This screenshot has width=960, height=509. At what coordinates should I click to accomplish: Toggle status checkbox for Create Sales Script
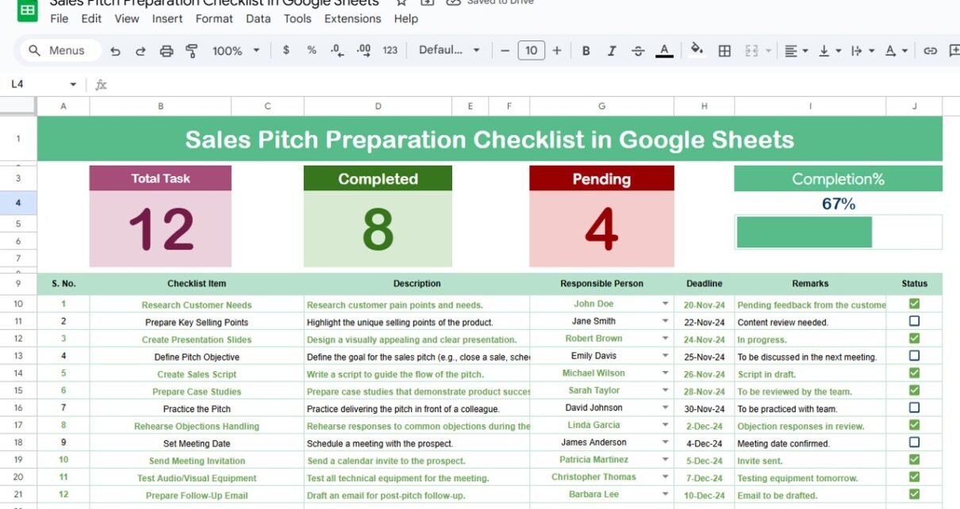tap(914, 373)
